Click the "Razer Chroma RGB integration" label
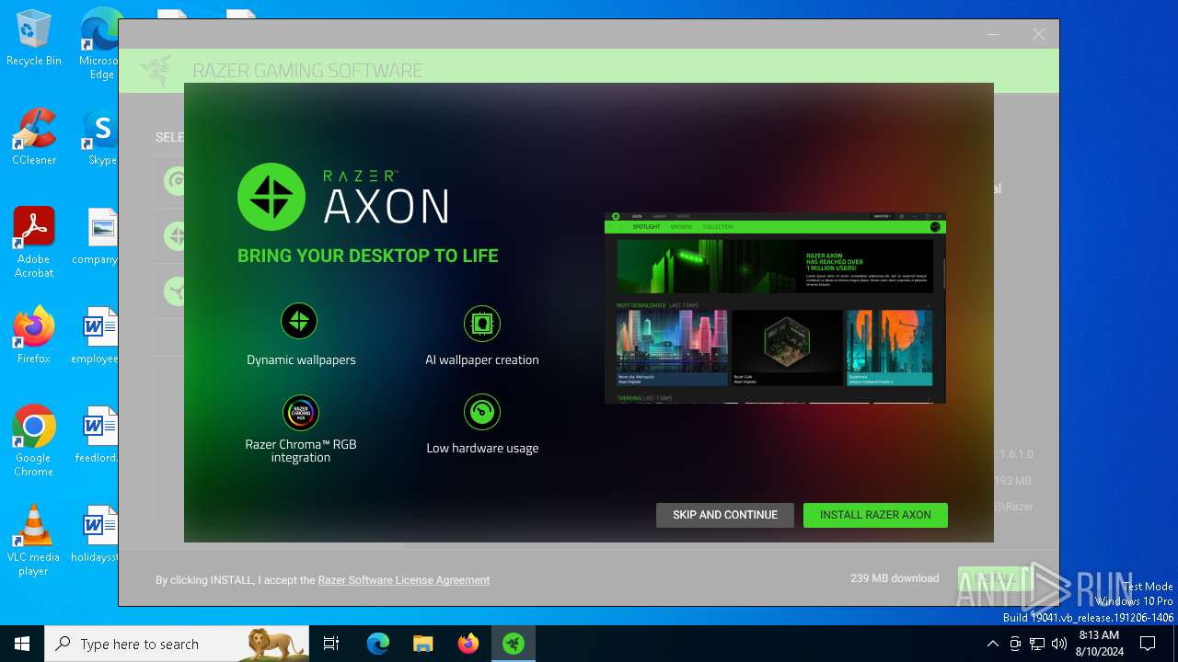This screenshot has width=1178, height=662. (x=301, y=451)
